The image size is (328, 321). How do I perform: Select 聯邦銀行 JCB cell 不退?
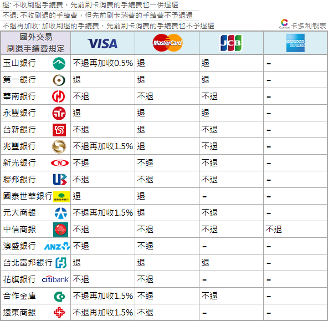(231, 180)
